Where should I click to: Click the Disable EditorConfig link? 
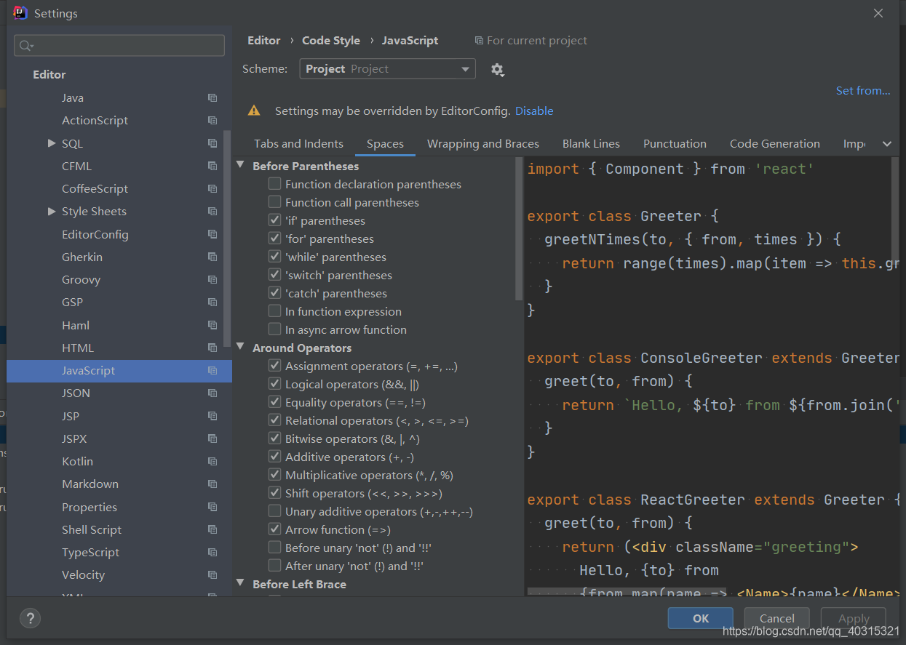[534, 111]
